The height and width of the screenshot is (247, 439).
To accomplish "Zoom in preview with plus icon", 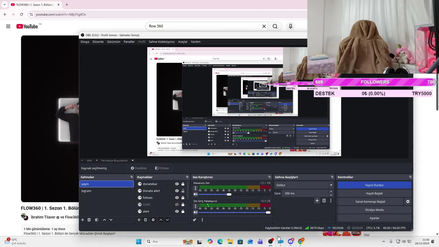I will tap(96, 160).
